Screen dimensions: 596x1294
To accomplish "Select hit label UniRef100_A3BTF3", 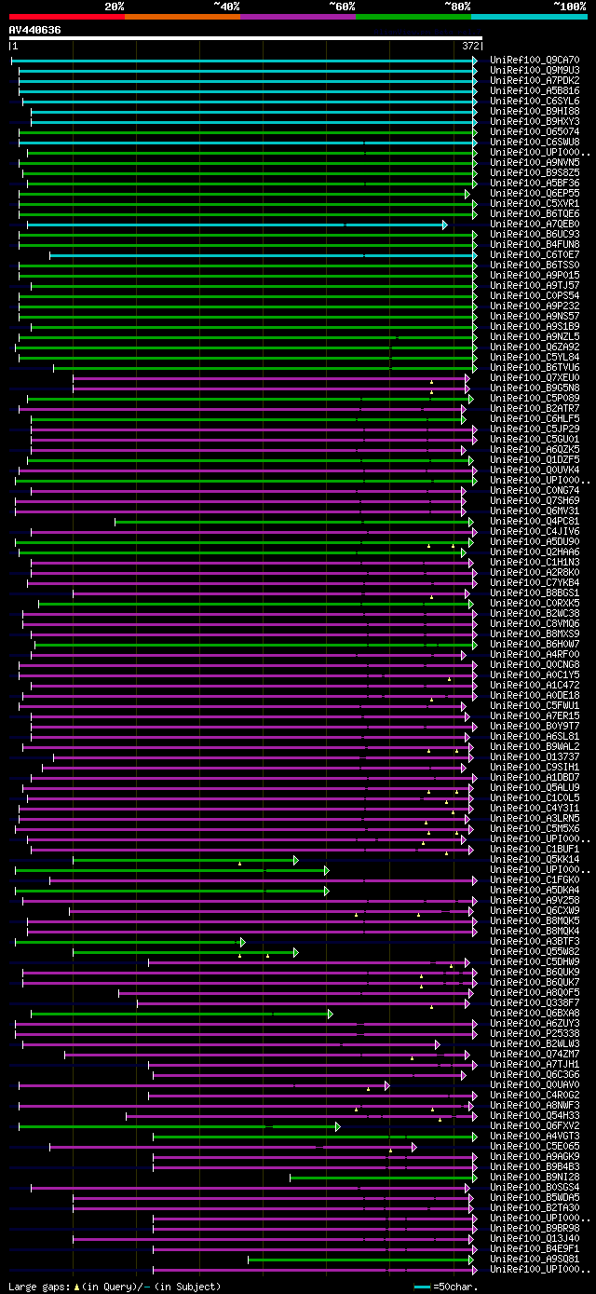I will (x=535, y=942).
